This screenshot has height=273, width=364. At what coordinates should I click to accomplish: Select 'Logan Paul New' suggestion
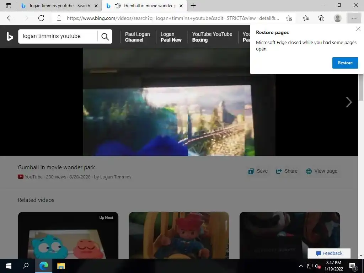(171, 37)
